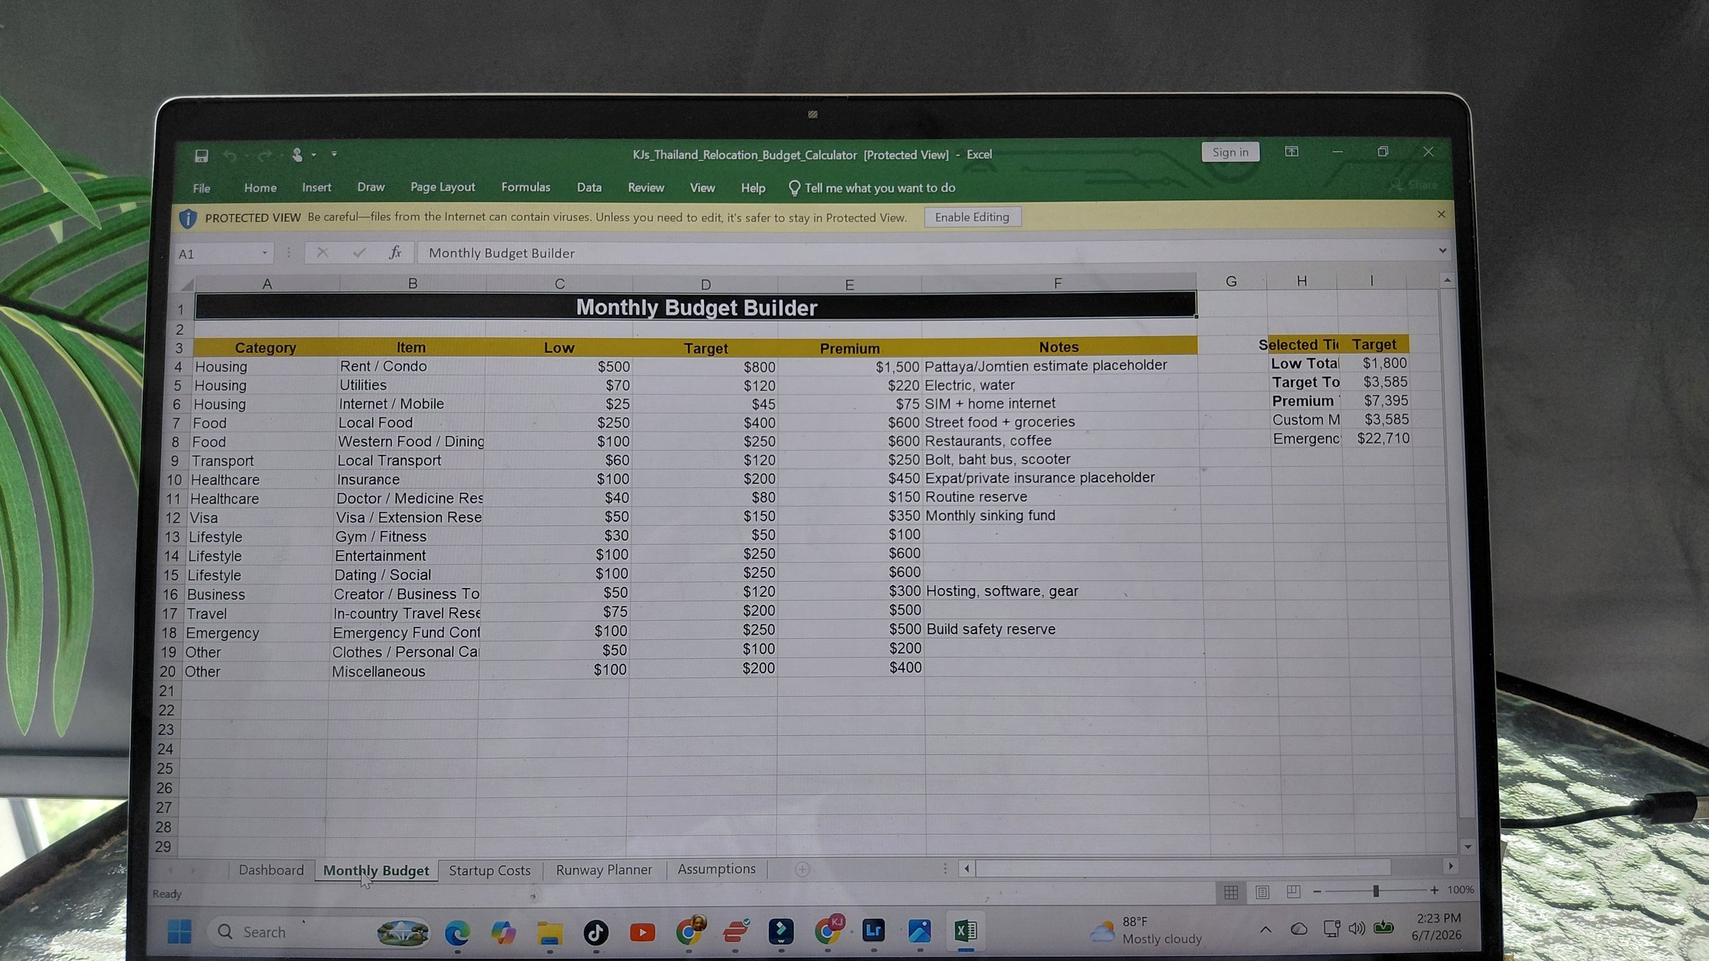Switch to the Home ribbon tab
1709x961 pixels.
[260, 188]
